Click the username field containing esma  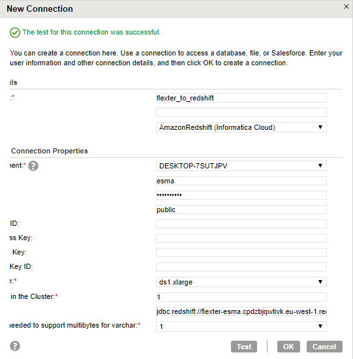pyautogui.click(x=241, y=181)
